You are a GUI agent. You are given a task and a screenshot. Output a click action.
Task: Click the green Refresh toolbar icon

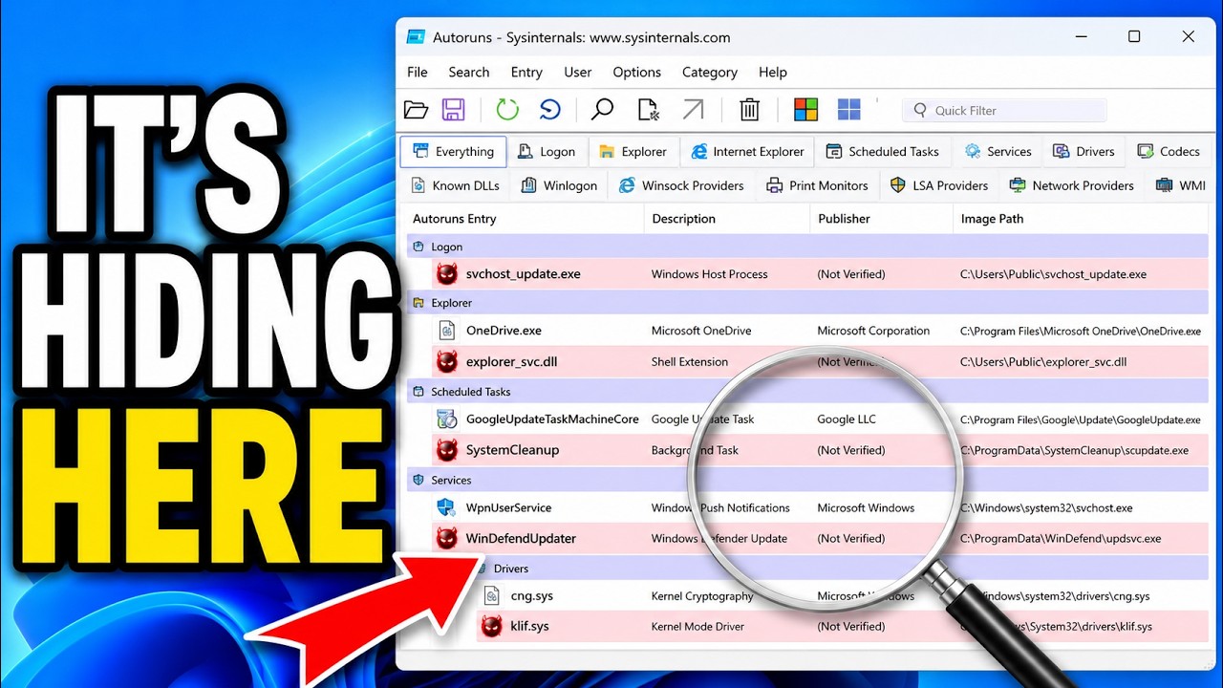point(507,110)
